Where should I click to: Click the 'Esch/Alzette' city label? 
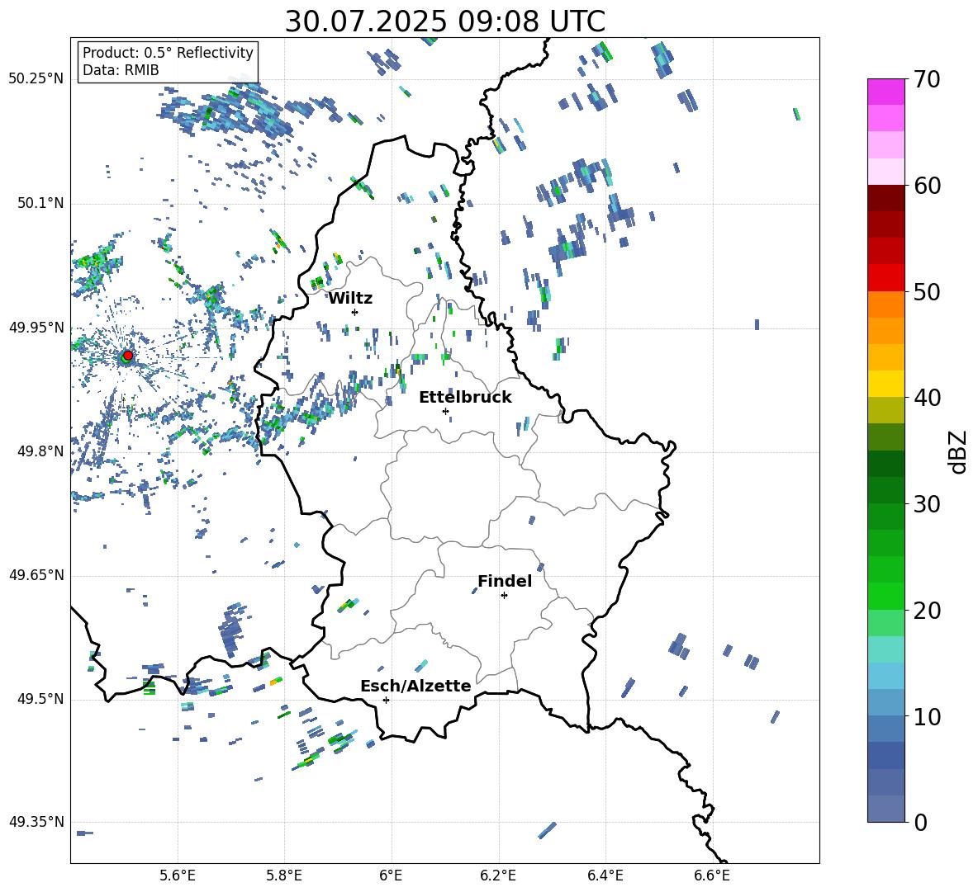coord(415,686)
